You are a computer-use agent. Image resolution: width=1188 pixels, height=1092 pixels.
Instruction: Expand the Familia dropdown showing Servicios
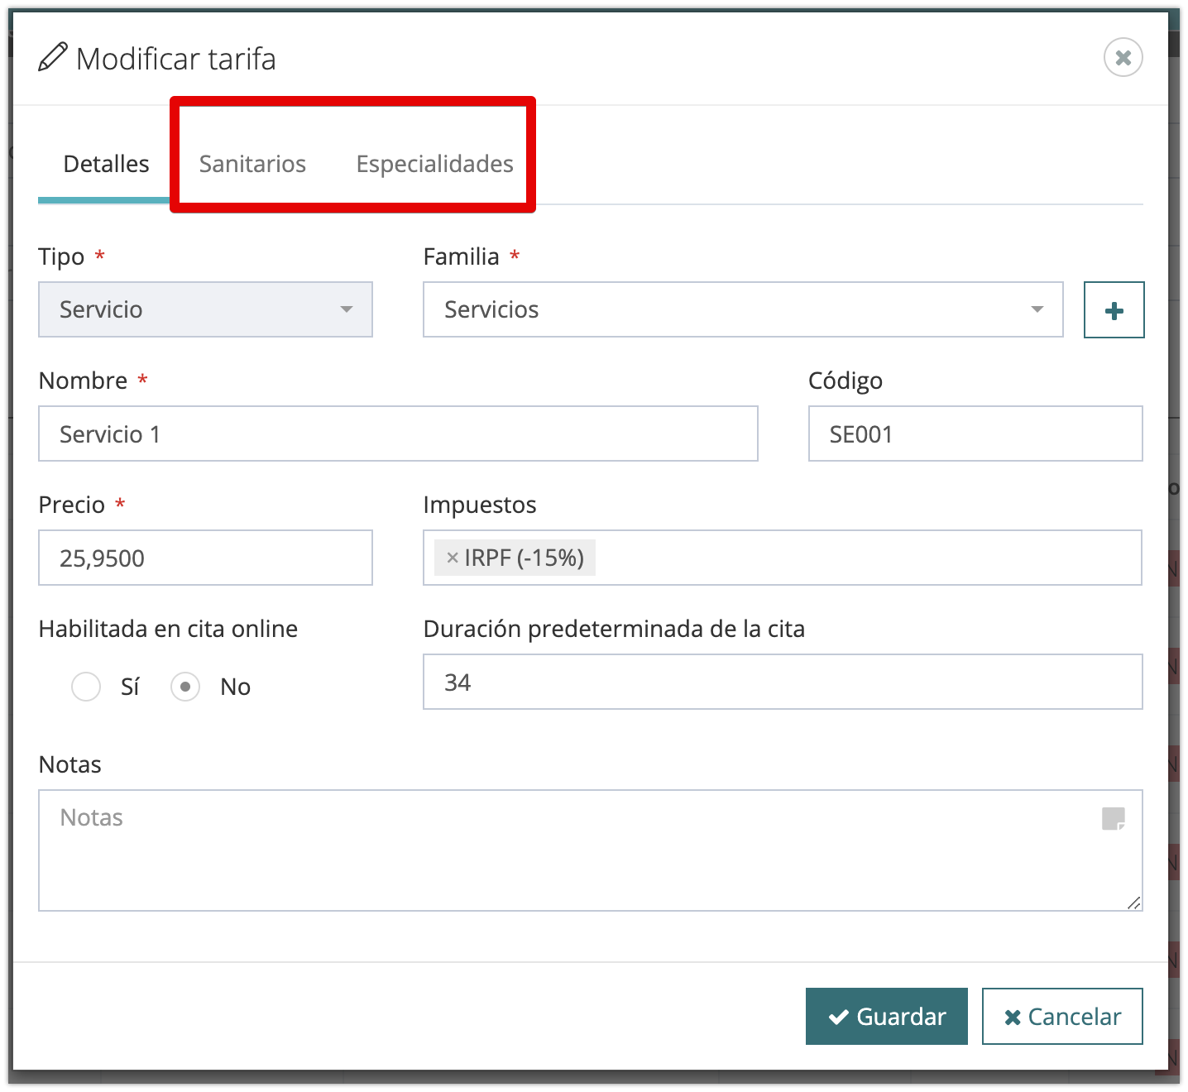click(742, 309)
